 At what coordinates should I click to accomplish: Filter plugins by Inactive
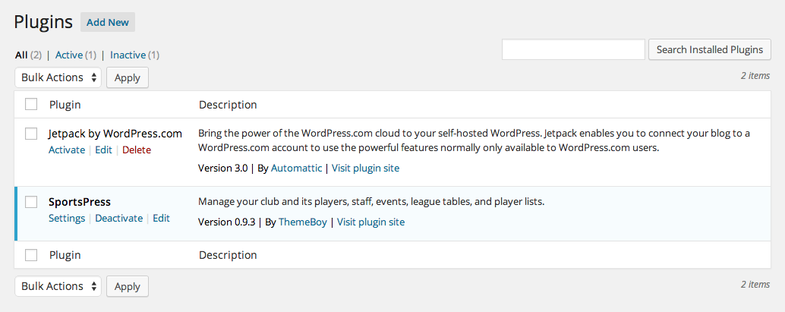tap(128, 55)
